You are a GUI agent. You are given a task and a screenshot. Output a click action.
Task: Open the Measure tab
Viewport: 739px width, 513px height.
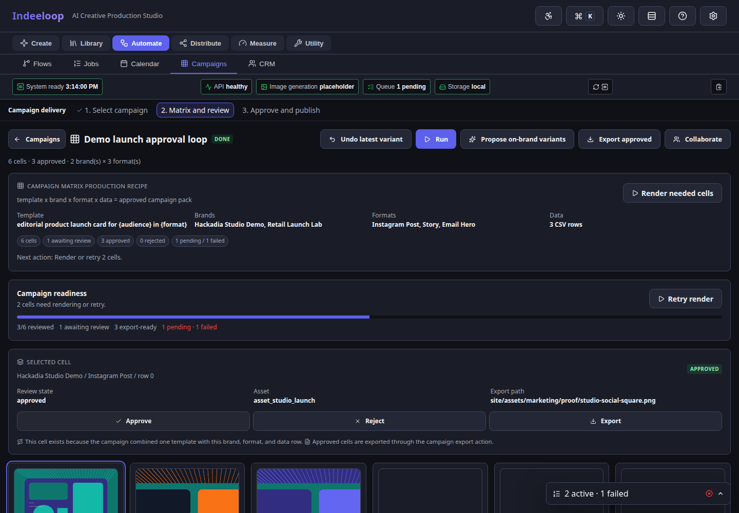[258, 43]
